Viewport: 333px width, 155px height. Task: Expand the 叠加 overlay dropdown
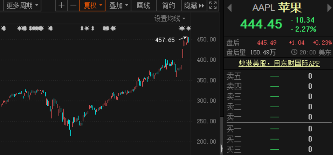(x=117, y=5)
